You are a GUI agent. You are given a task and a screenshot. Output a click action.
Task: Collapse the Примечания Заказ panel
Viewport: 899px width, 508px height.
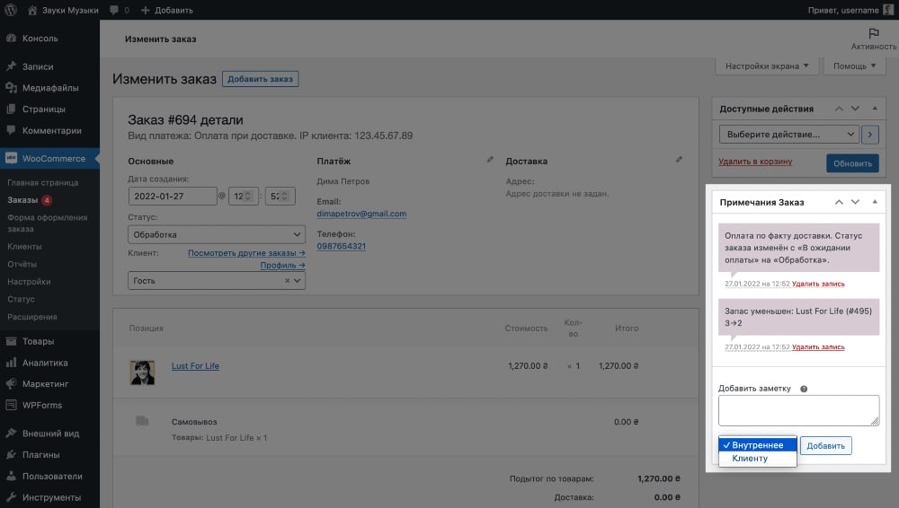pos(875,202)
